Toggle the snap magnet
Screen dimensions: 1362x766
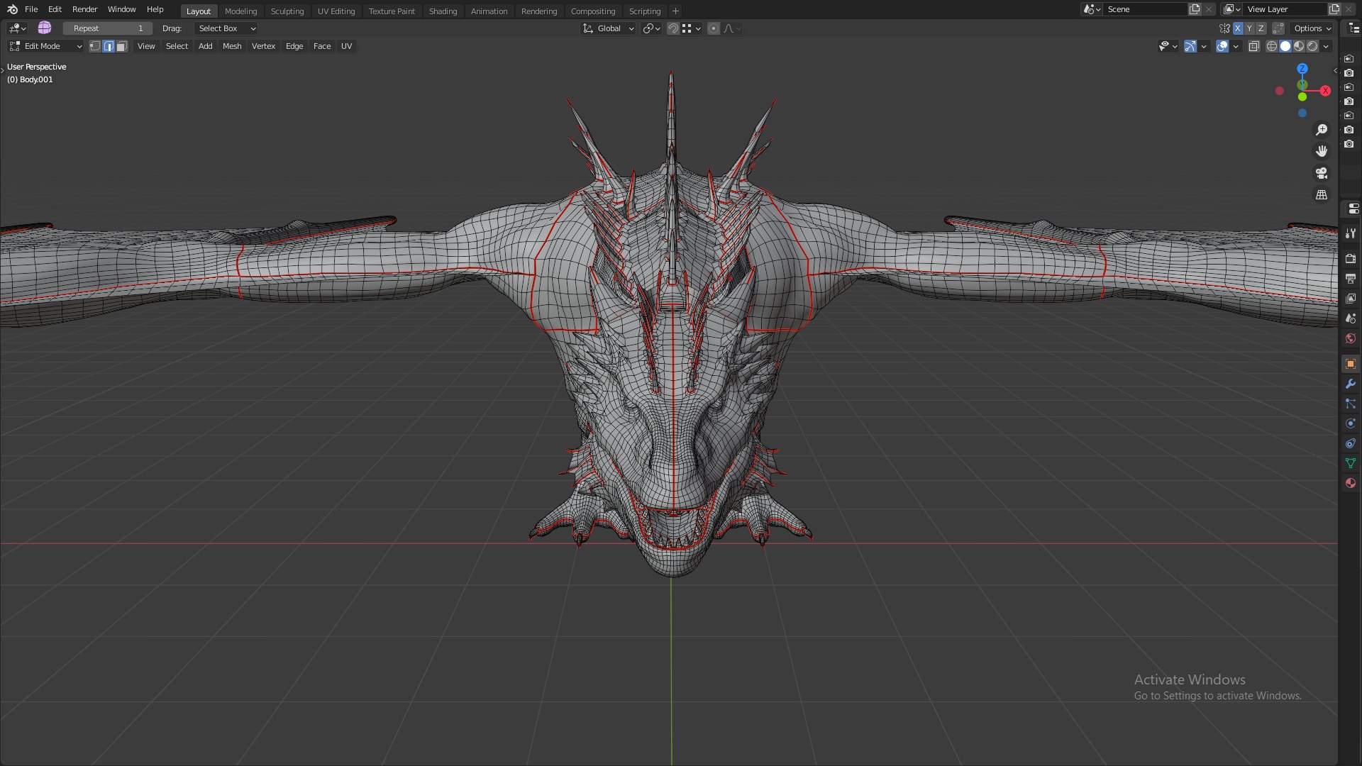click(x=672, y=28)
